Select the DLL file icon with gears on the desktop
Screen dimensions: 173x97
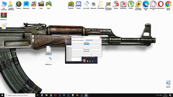tap(86, 5)
